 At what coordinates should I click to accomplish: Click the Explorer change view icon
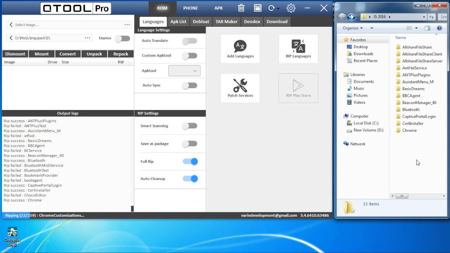click(409, 28)
